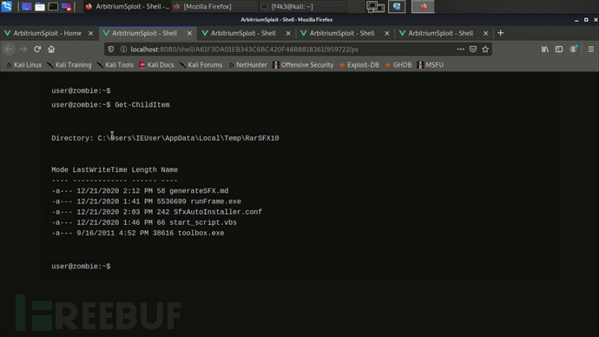This screenshot has height=337, width=599.
Task: Go to the Firefox home page
Action: 51,50
